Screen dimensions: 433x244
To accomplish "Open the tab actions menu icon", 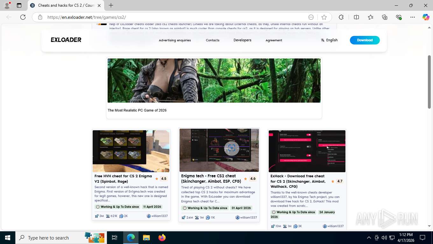I will tap(19, 5).
